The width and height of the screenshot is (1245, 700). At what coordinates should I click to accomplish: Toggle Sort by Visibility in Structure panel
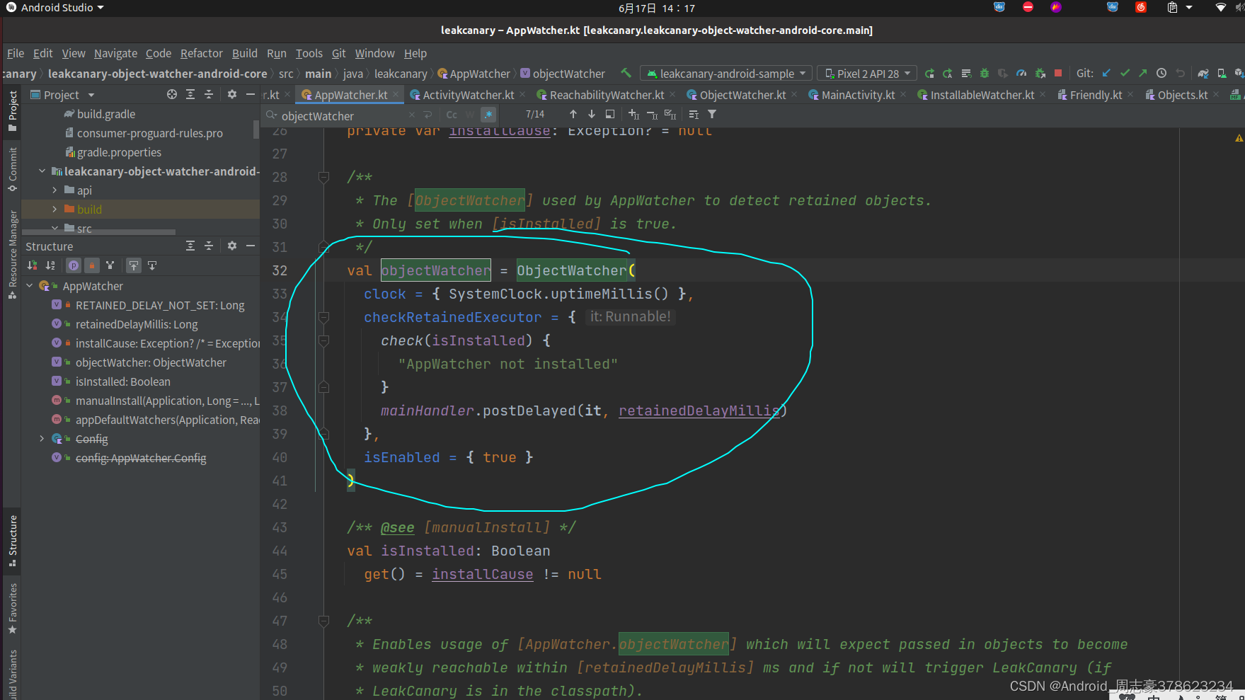[x=32, y=265]
